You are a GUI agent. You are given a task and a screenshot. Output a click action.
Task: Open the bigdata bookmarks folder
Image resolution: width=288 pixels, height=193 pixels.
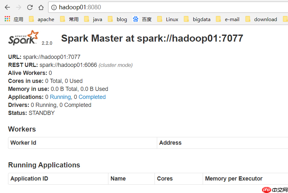pos(199,19)
